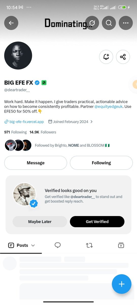This screenshot has height=305, width=137.
Task: Compose new post with plus button
Action: click(x=122, y=284)
